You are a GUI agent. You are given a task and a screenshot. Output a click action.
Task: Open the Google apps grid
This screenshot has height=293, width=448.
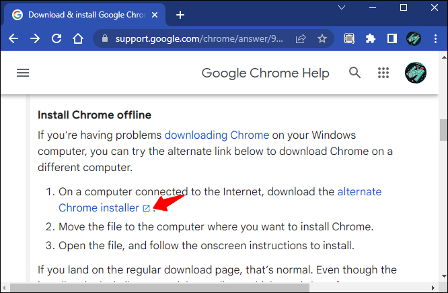click(383, 73)
